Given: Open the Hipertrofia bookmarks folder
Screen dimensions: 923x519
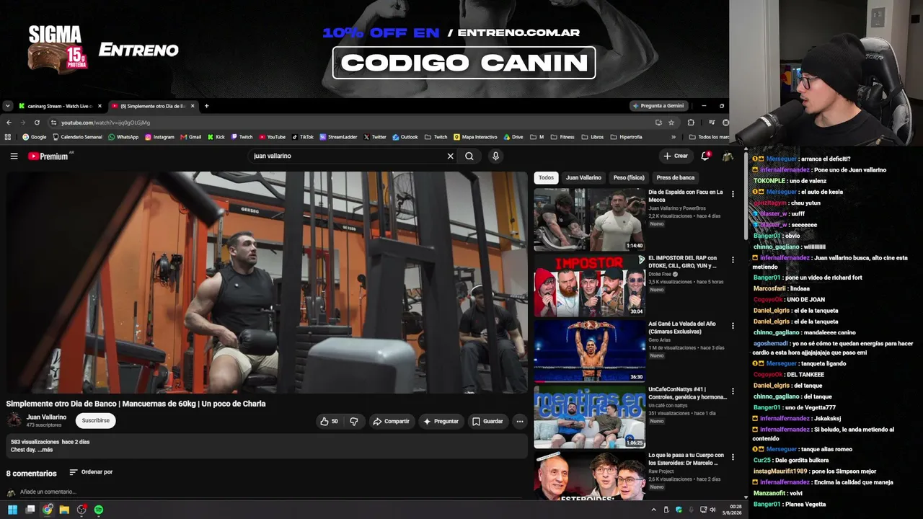Looking at the screenshot, I should (626, 137).
